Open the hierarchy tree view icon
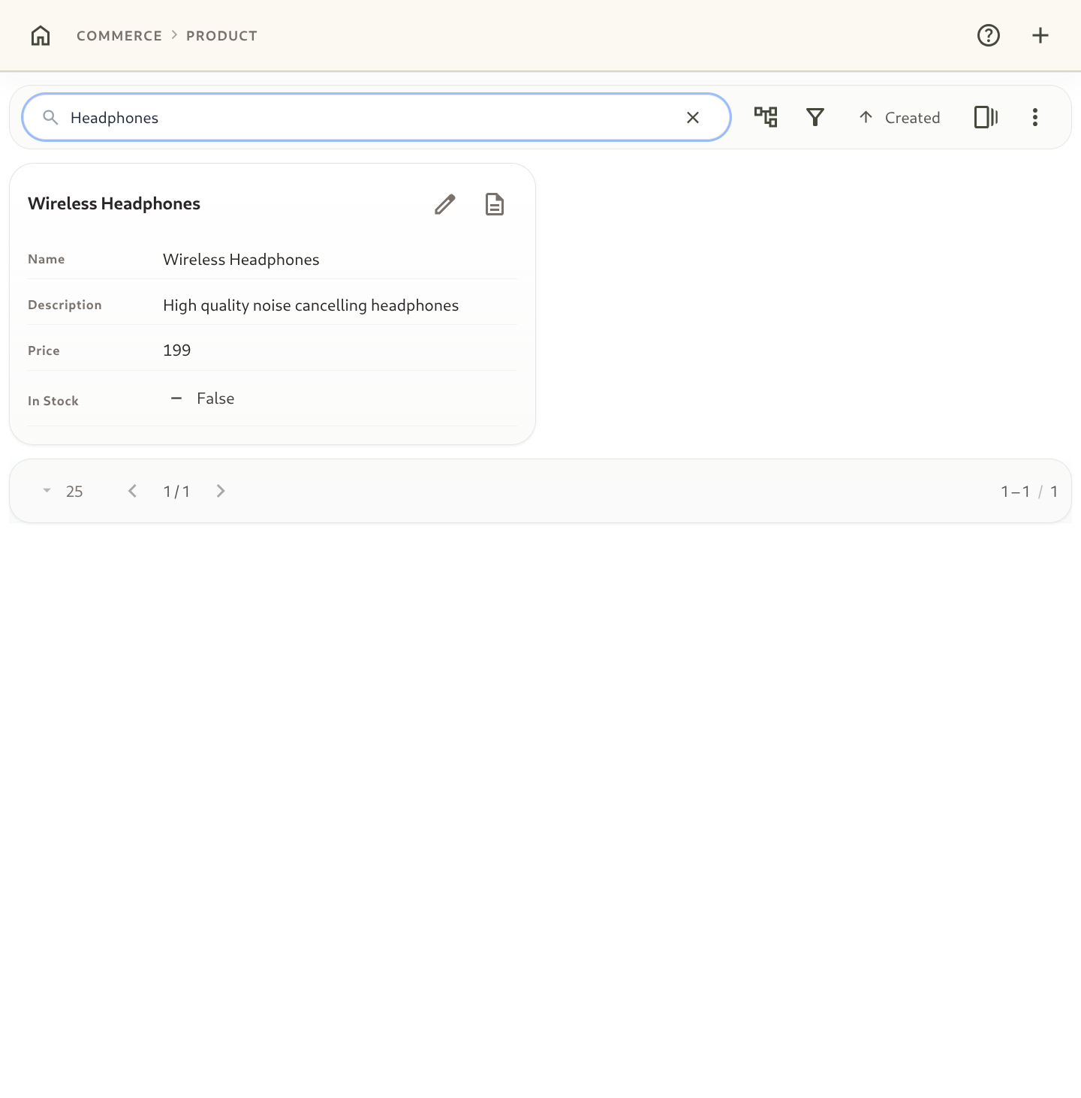 (766, 117)
